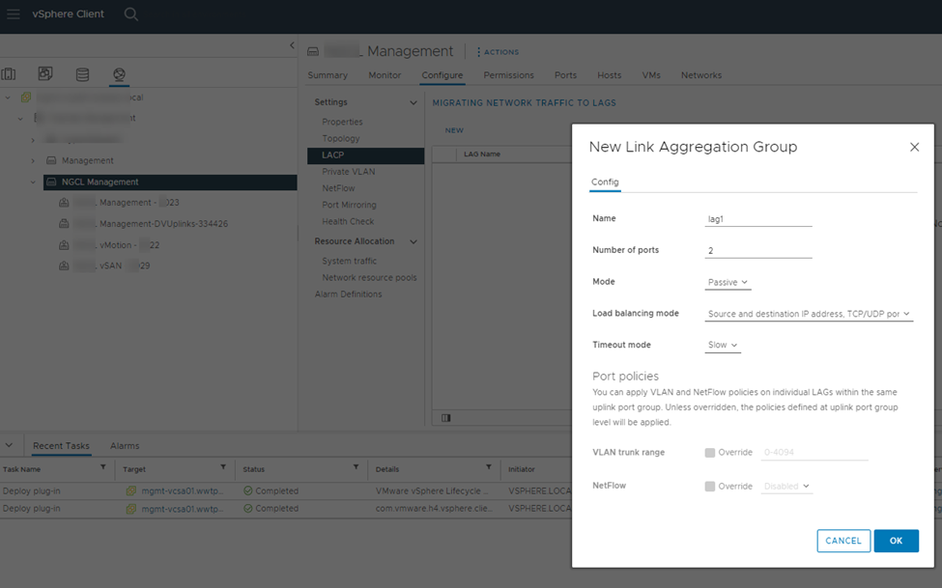Open the Permissions tab
The width and height of the screenshot is (942, 588).
pyautogui.click(x=508, y=75)
